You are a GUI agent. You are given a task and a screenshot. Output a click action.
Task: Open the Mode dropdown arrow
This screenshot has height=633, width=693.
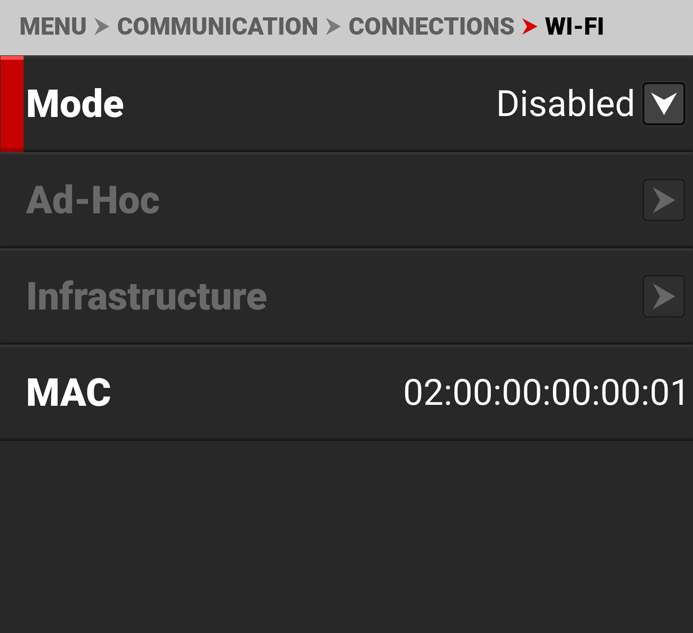[663, 104]
